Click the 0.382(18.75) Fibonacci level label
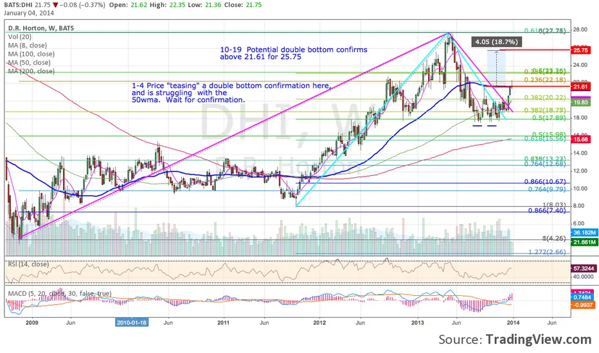This screenshot has height=353, width=599. tap(545, 110)
